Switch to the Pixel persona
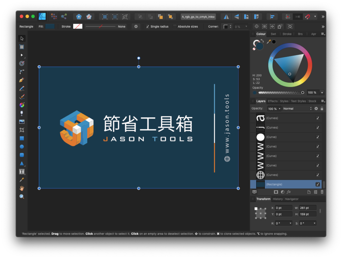The image size is (342, 258). coord(54,16)
